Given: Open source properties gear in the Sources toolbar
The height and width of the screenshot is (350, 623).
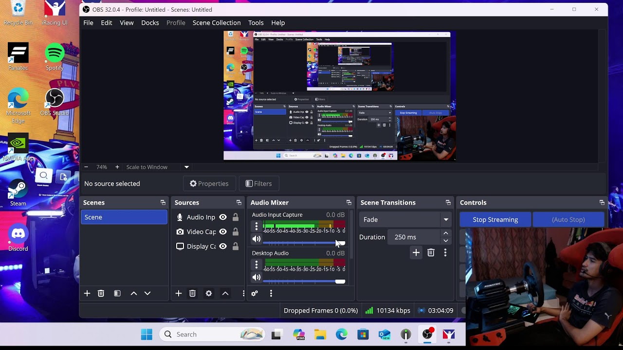Looking at the screenshot, I should pyautogui.click(x=209, y=294).
